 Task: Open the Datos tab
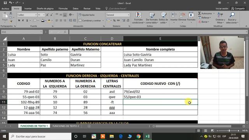pyautogui.click(x=75, y=9)
